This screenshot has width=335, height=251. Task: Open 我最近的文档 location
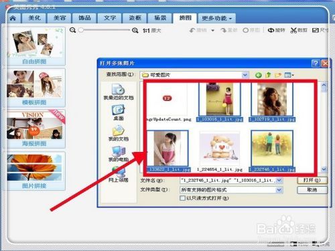119,92
